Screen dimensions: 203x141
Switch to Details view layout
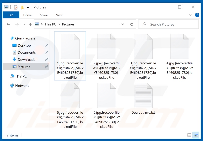pos(189,135)
